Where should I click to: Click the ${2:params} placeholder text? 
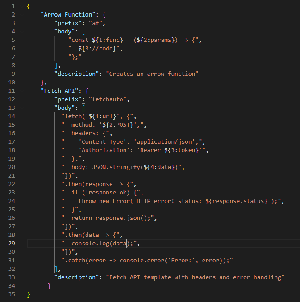click(x=156, y=40)
